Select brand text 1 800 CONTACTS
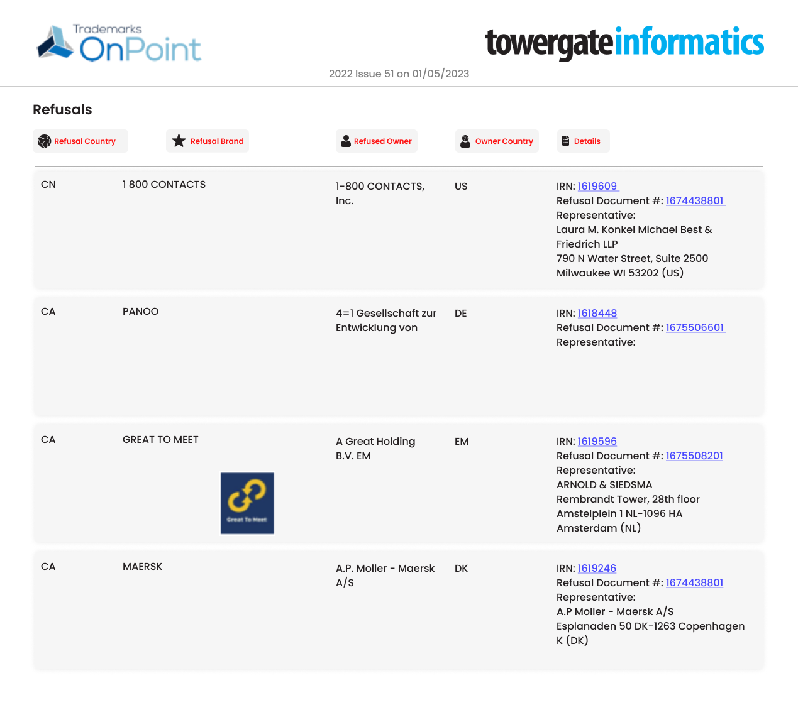This screenshot has width=798, height=710. pyautogui.click(x=164, y=184)
